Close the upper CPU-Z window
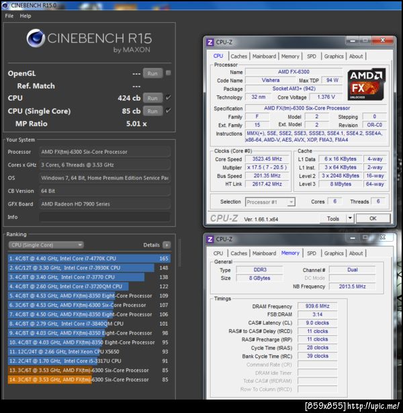 [x=382, y=40]
